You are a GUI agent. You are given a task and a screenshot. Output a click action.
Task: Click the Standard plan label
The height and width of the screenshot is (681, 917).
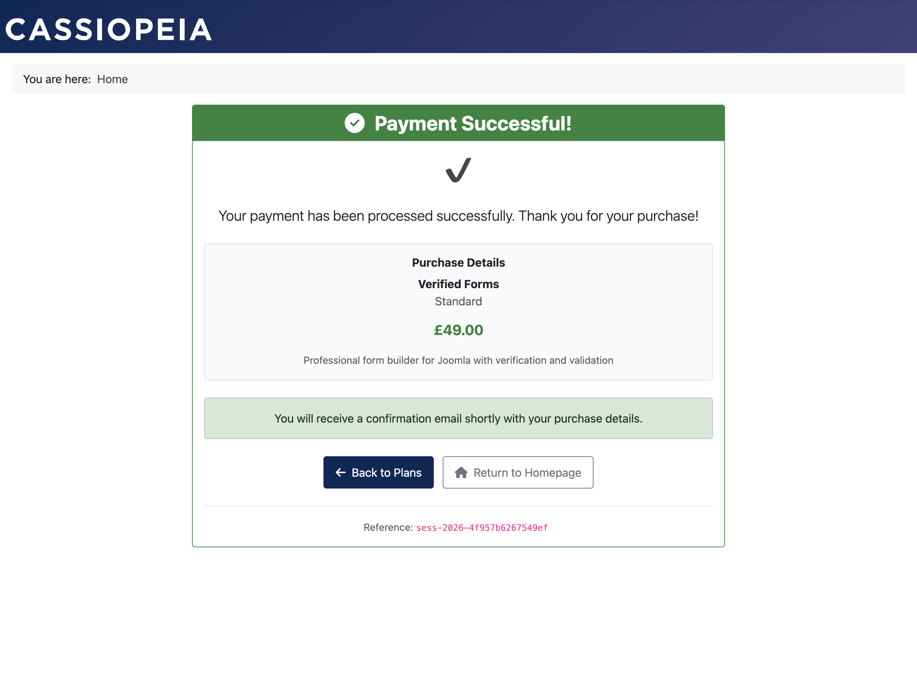coord(458,301)
